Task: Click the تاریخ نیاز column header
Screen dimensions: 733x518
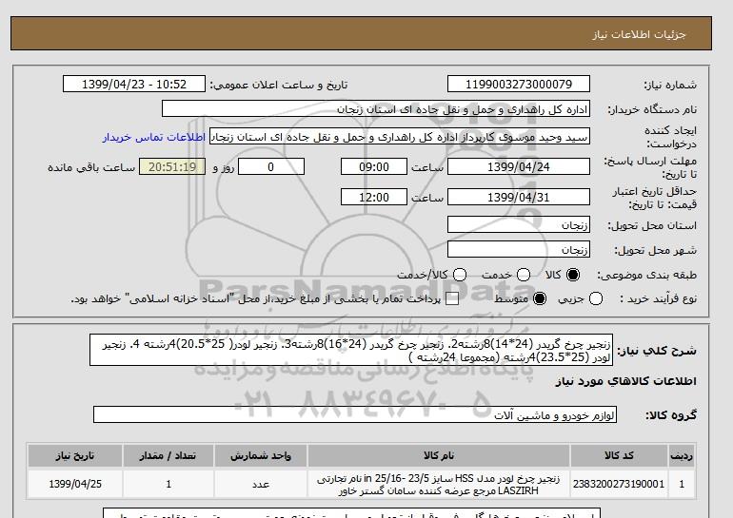Action: pos(75,456)
